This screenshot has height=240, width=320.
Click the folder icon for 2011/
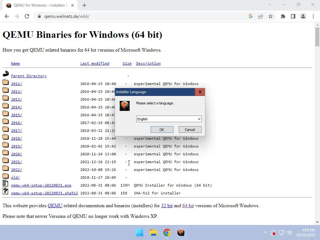(6, 82)
